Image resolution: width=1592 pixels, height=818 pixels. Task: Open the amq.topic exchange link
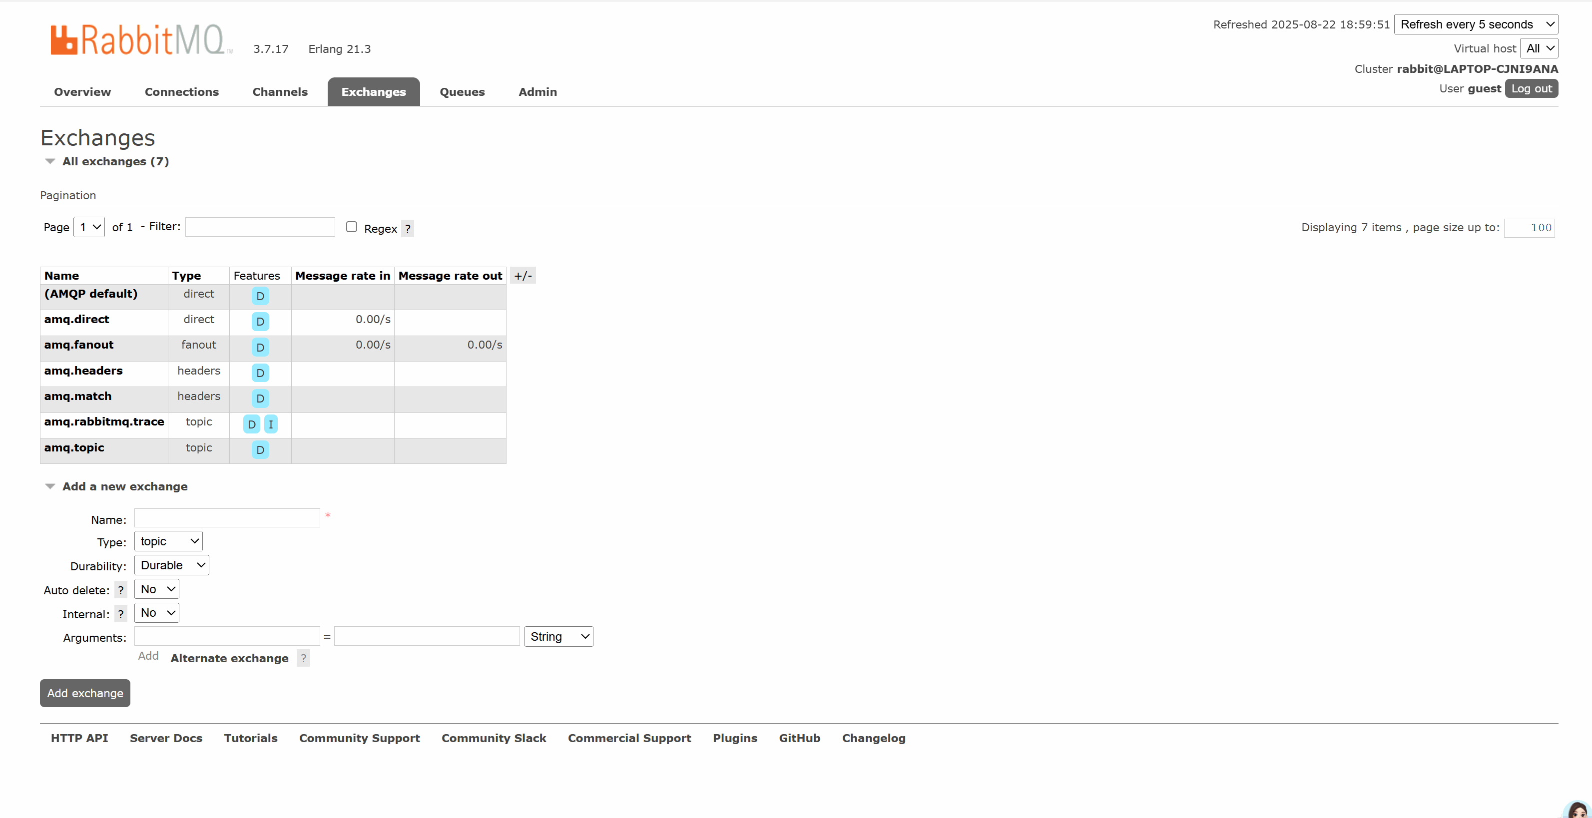pyautogui.click(x=74, y=447)
